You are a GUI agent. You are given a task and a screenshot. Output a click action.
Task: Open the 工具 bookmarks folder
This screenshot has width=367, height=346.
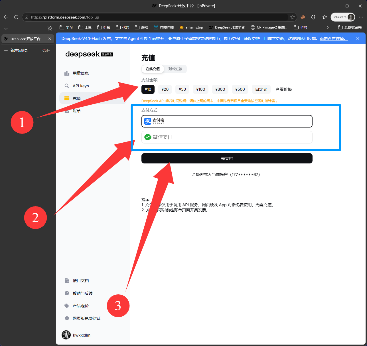coord(85,27)
